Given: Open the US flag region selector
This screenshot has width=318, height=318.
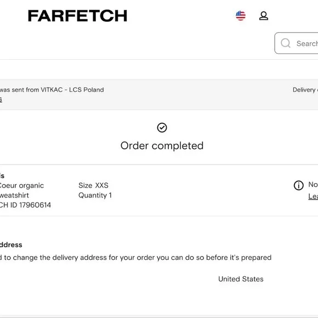Looking at the screenshot, I should [x=241, y=15].
